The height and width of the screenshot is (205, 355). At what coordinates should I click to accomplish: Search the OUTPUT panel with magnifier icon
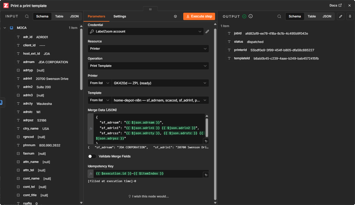coord(279,16)
